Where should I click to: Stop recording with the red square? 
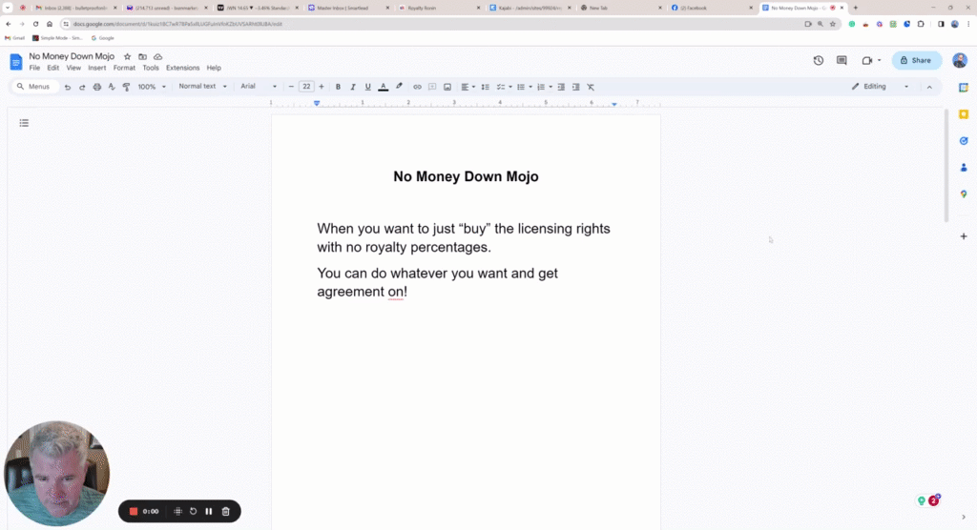click(133, 511)
